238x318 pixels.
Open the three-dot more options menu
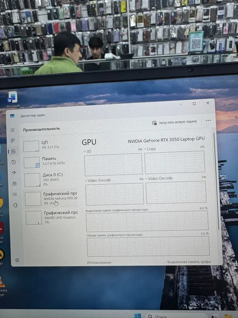(208, 120)
